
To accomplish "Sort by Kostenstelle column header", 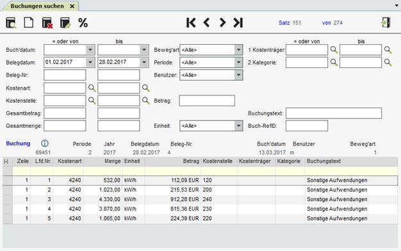I will pyautogui.click(x=219, y=161).
